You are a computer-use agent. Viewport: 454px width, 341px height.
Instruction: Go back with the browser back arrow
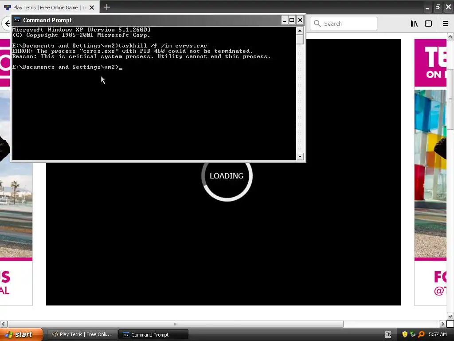click(7, 24)
